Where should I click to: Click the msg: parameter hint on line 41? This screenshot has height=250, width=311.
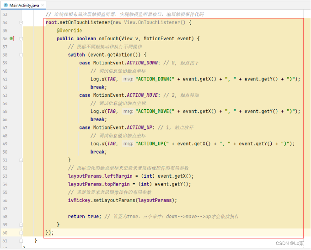click(x=128, y=79)
